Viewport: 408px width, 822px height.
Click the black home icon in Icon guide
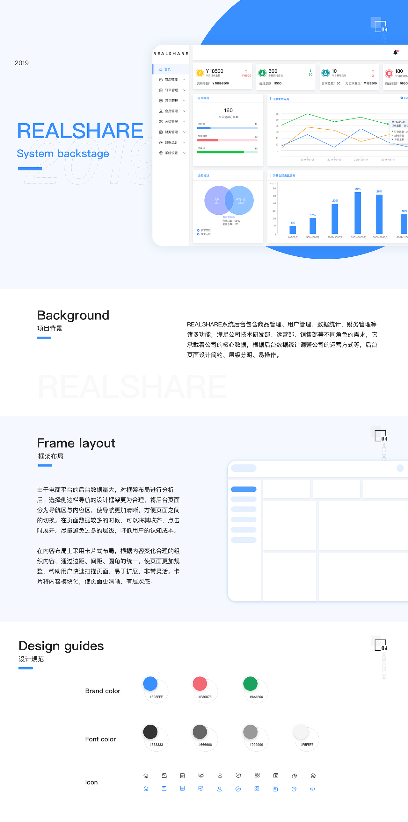[146, 776]
